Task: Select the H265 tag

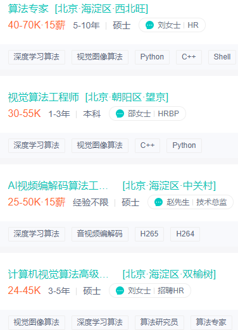Action: (x=149, y=234)
